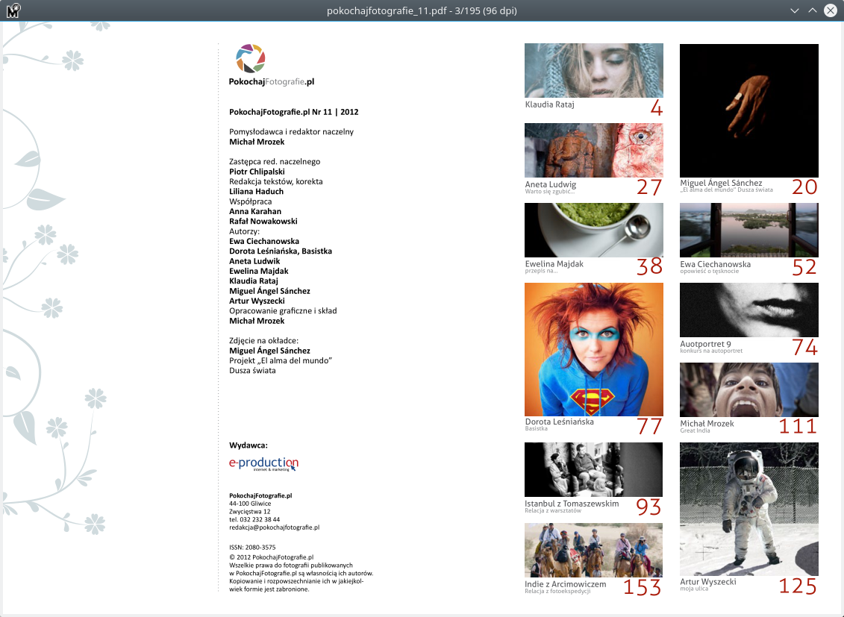Click the phone number "tel. 032 232 38 44"
Image resolution: width=844 pixels, height=617 pixels.
pos(254,519)
